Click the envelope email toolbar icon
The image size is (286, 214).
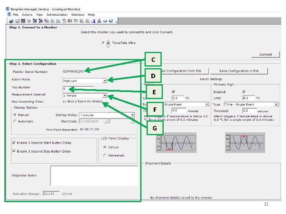pos(105,21)
